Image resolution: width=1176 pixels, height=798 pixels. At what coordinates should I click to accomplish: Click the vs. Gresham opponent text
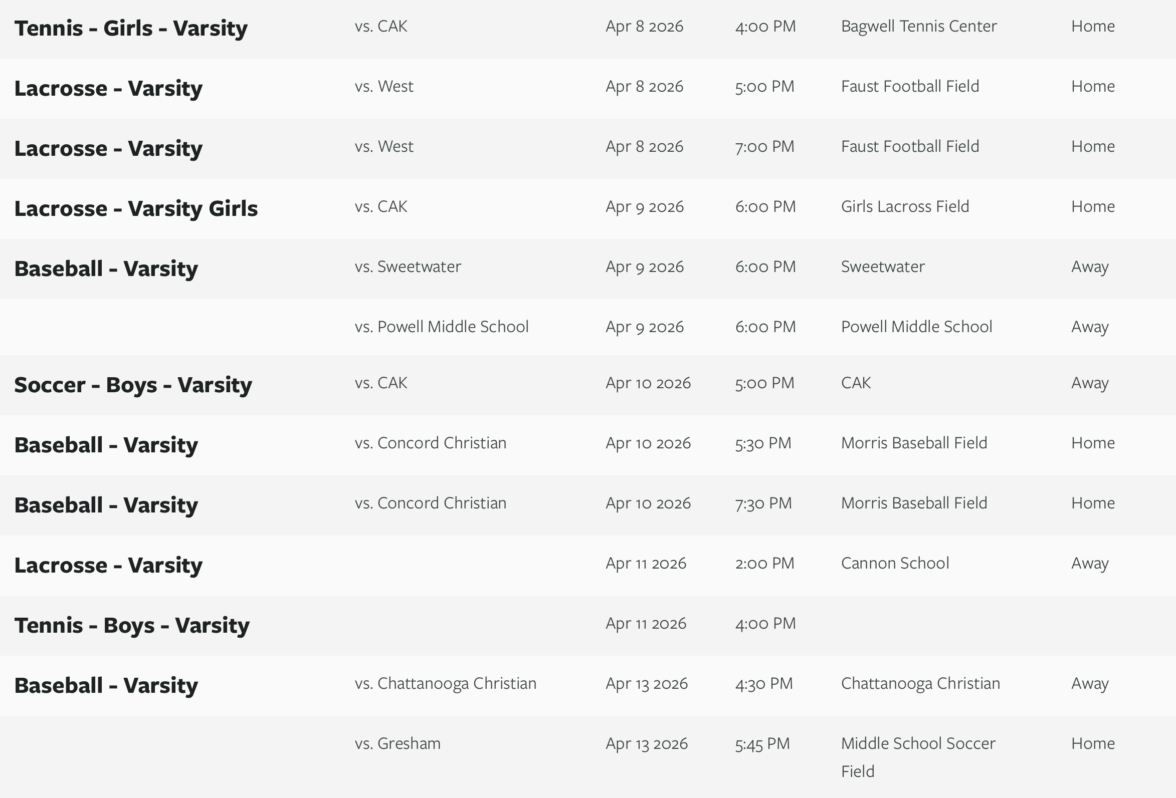coord(397,743)
